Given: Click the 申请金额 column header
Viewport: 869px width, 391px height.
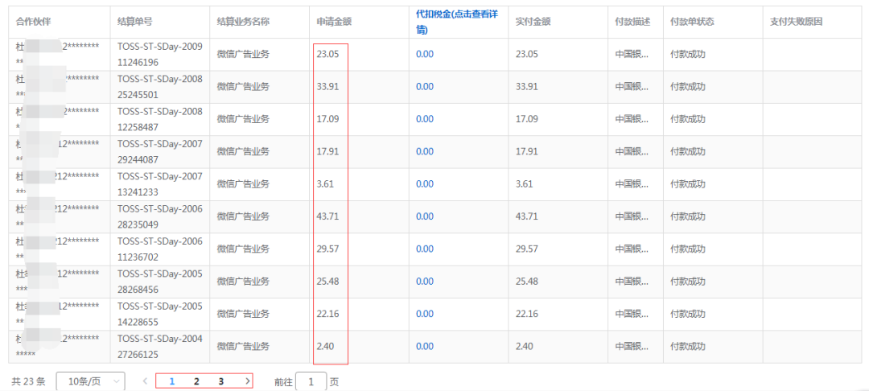Looking at the screenshot, I should tap(334, 22).
